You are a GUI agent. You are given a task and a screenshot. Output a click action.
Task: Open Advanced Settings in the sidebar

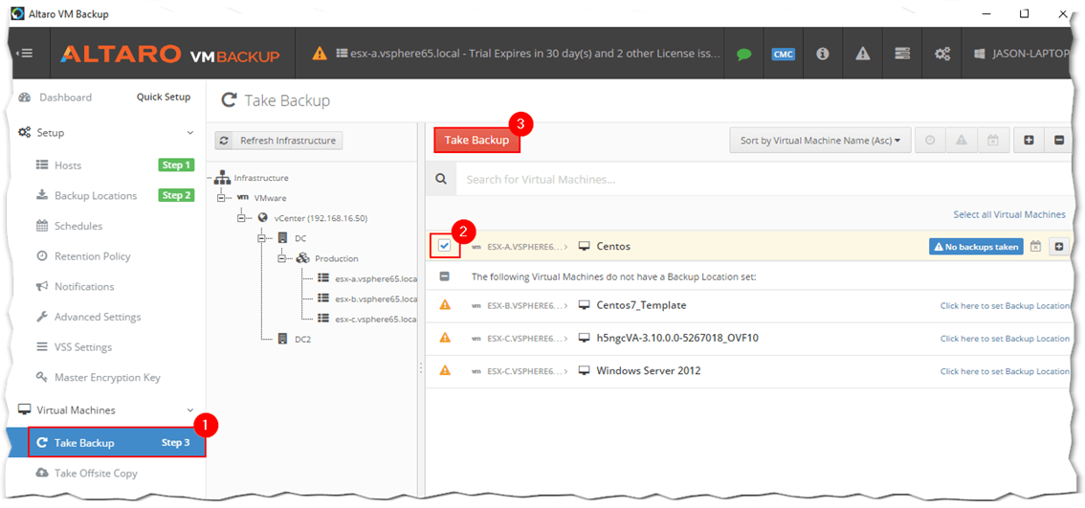tap(98, 317)
